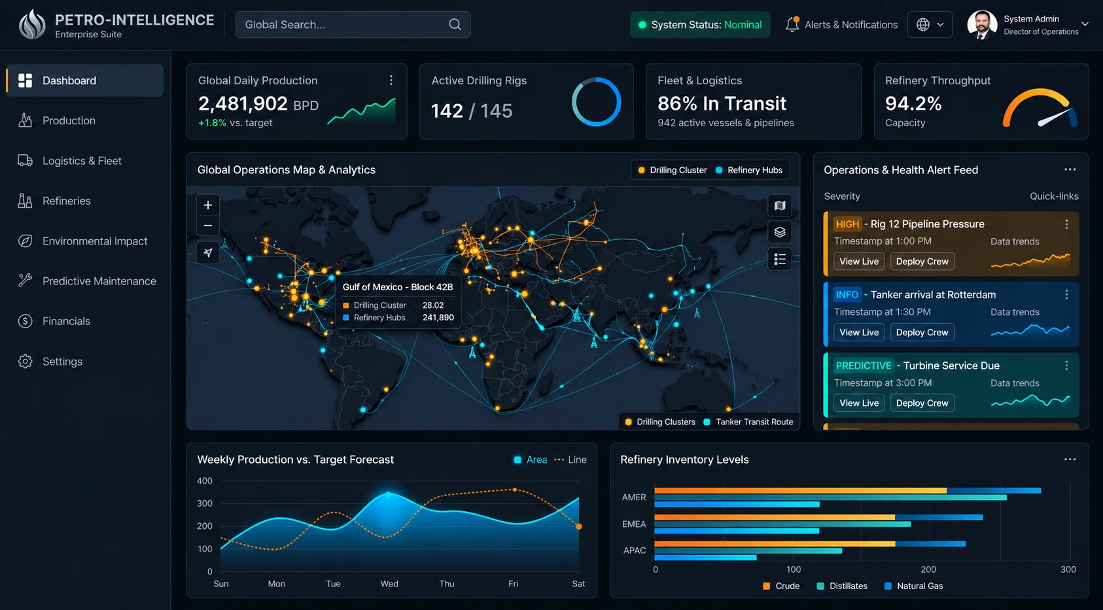Open Operations & Health Alert Feed options
The width and height of the screenshot is (1103, 610).
pyautogui.click(x=1070, y=169)
